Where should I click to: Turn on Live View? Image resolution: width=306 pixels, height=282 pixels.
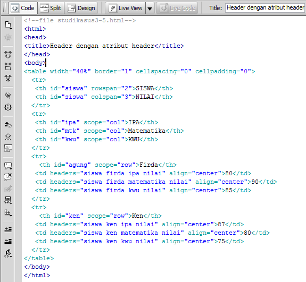pyautogui.click(x=126, y=8)
